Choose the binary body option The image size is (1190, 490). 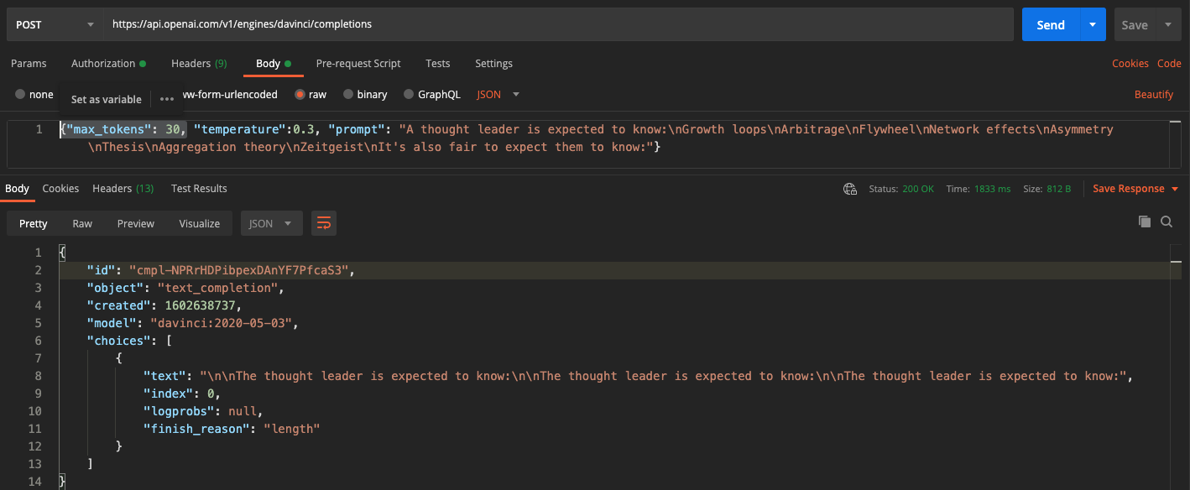point(365,95)
